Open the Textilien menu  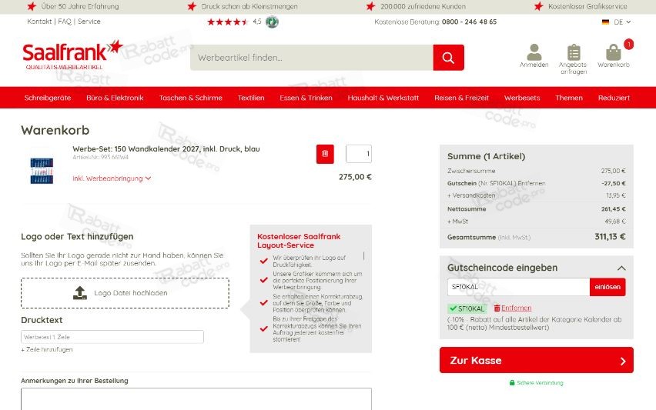251,98
